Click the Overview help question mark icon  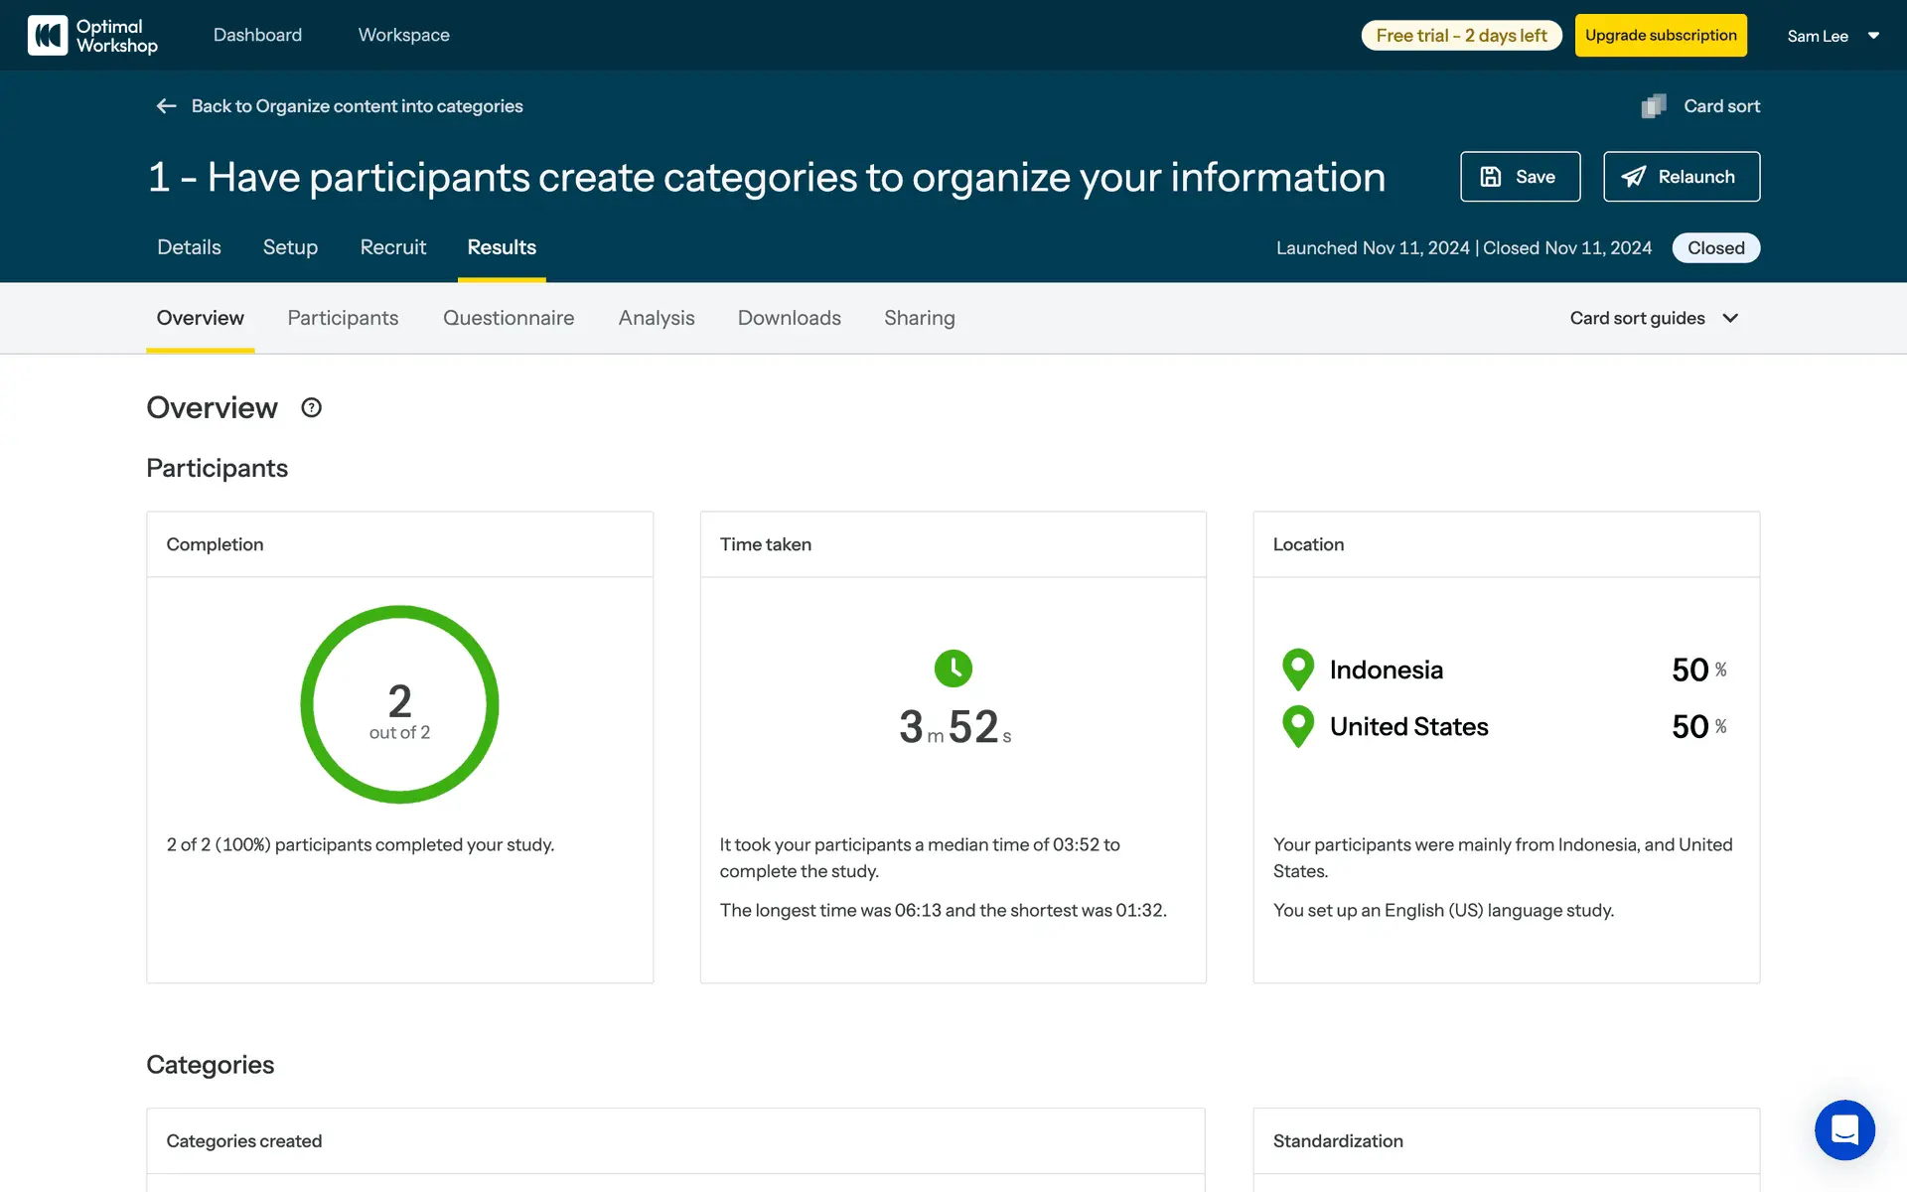[x=311, y=407]
